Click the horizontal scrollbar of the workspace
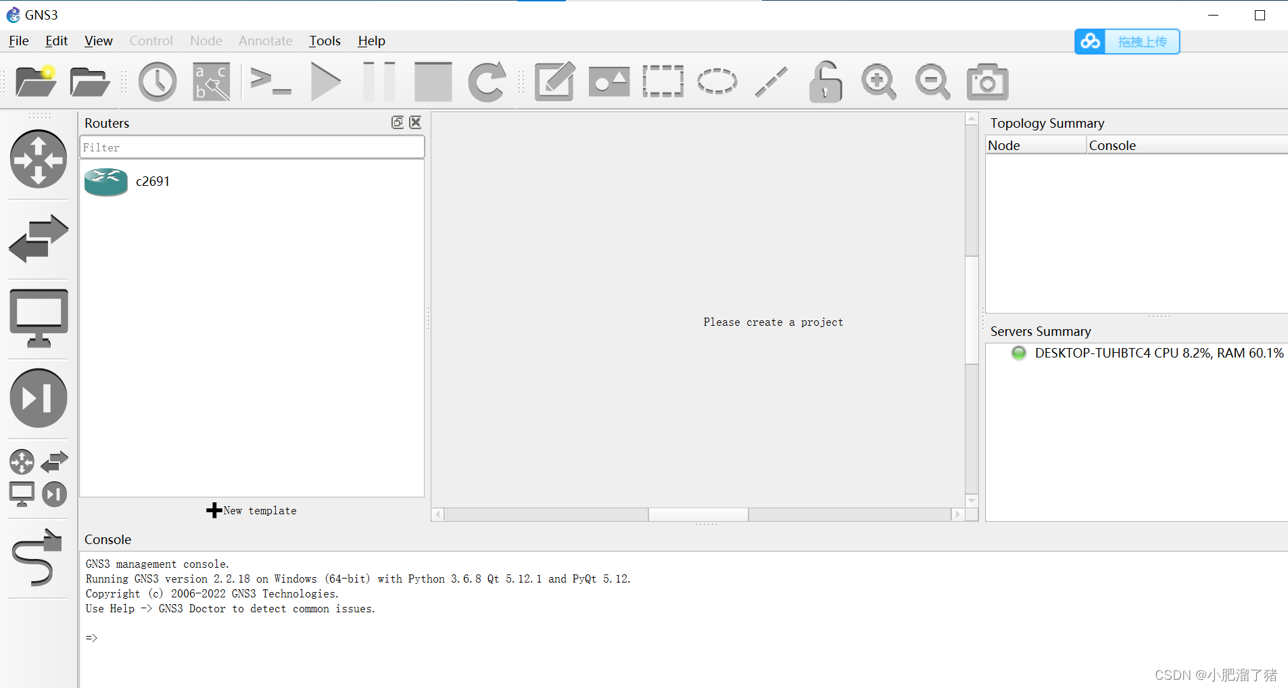The image size is (1288, 688). [x=698, y=515]
